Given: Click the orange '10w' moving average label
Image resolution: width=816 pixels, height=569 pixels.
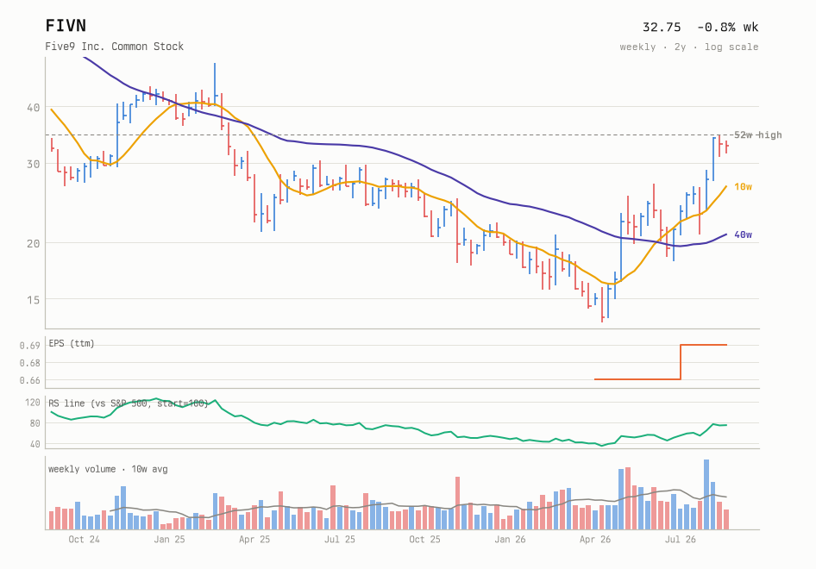Looking at the screenshot, I should tap(744, 187).
